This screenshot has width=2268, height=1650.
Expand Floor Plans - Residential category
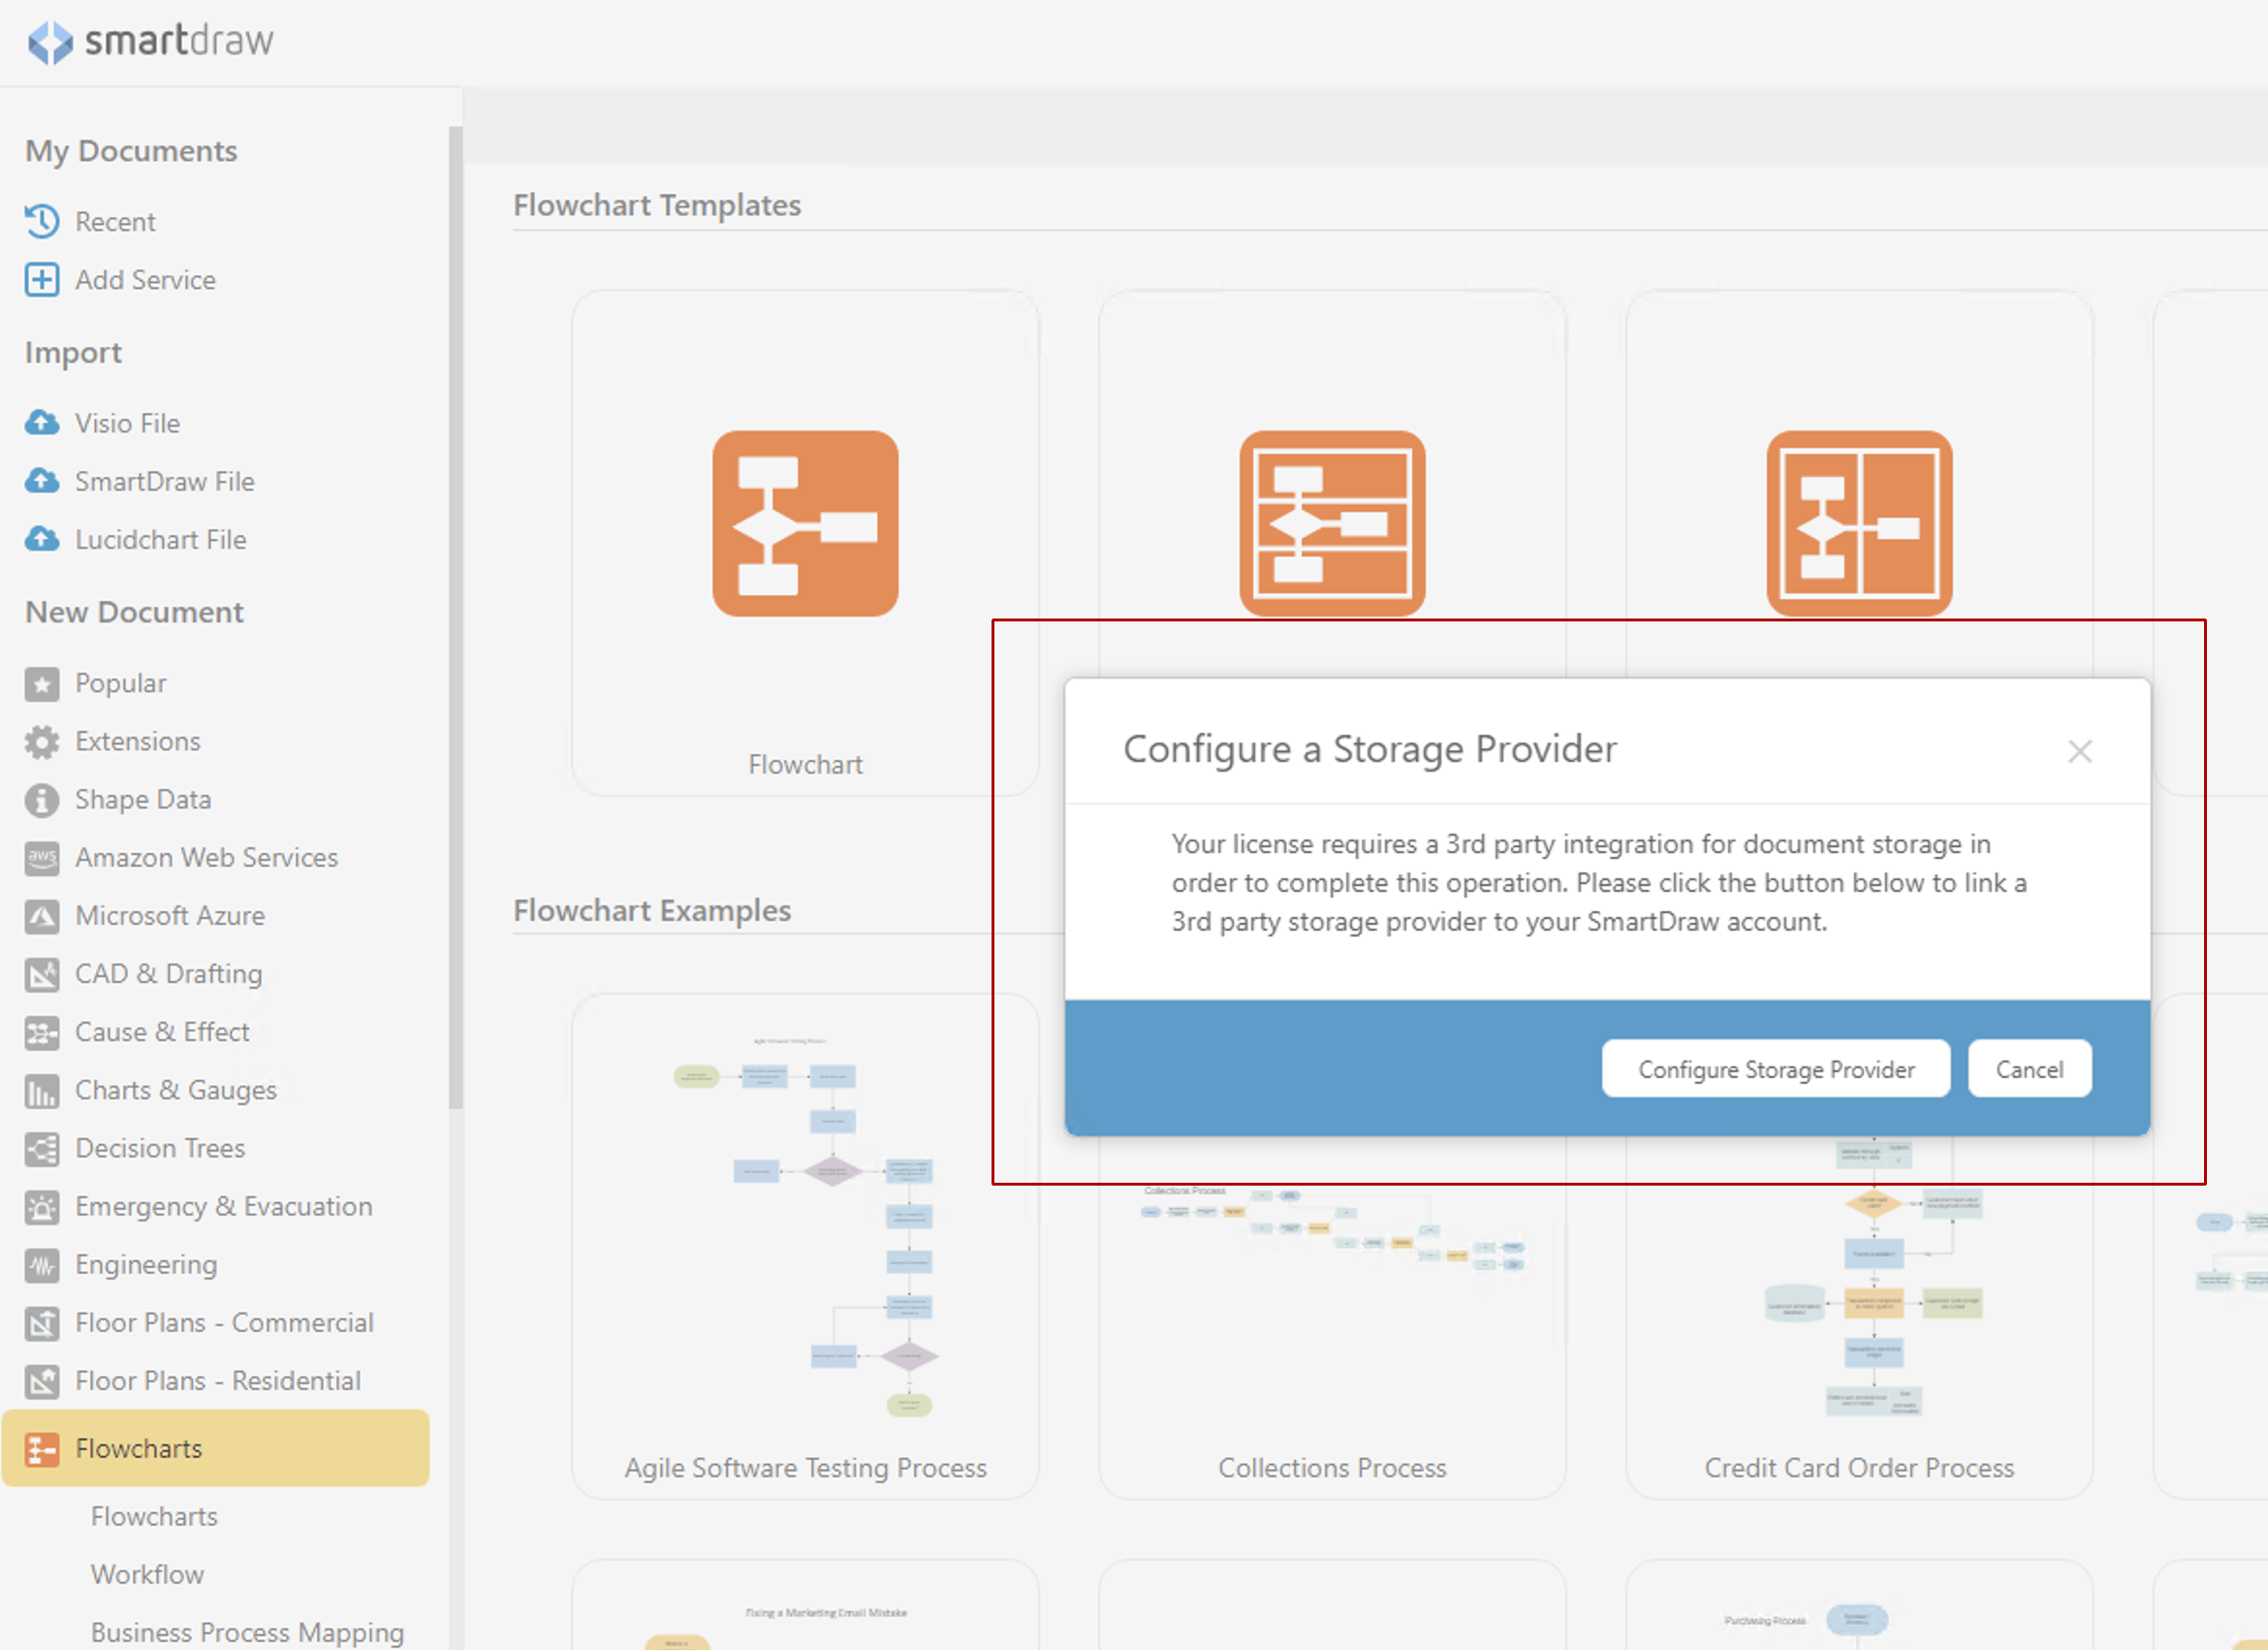coord(217,1381)
